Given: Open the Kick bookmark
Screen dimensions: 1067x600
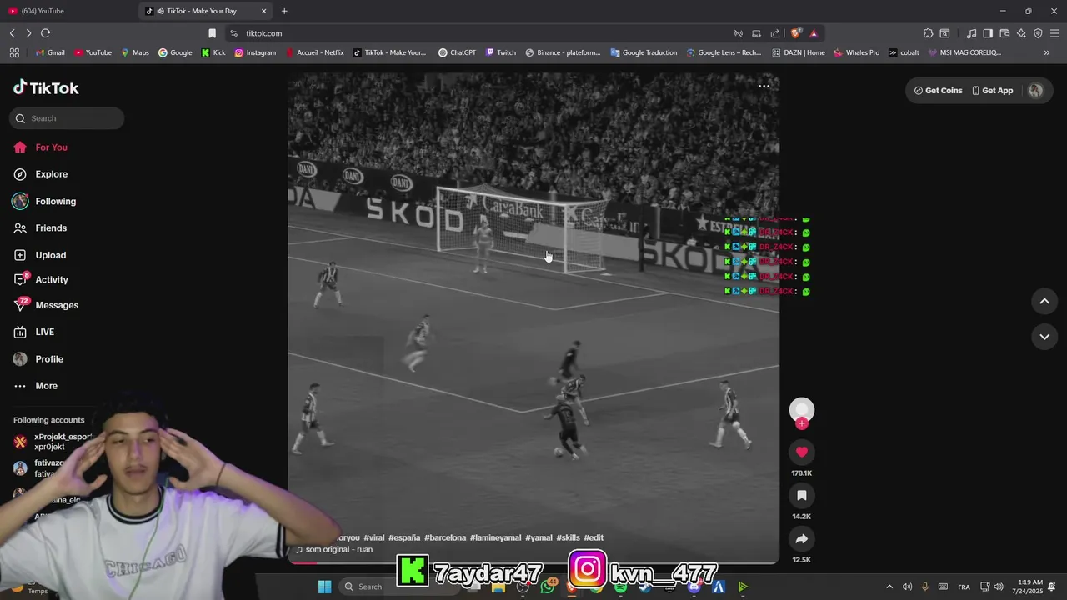Looking at the screenshot, I should pos(213,52).
